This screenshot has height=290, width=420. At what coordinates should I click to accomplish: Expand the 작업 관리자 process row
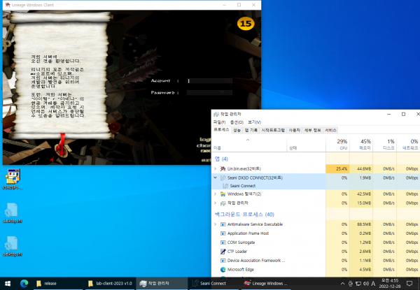(x=216, y=203)
